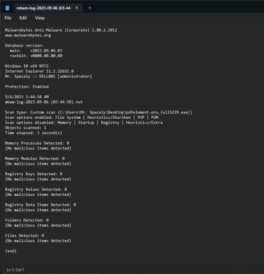Click the Memory Modules Detected: 0 line
The height and width of the screenshot is (274, 264).
35,158
